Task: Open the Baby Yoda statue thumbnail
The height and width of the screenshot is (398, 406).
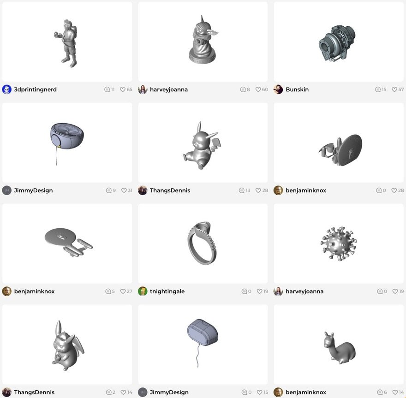Action: point(203,42)
